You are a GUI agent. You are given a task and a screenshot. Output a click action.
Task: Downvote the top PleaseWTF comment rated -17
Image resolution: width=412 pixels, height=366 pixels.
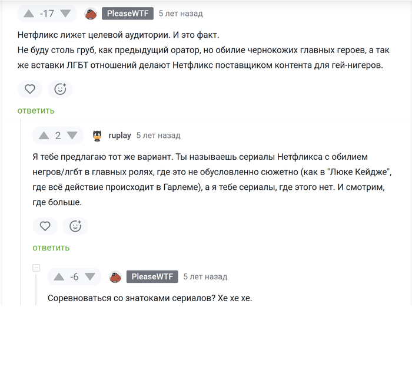(65, 13)
